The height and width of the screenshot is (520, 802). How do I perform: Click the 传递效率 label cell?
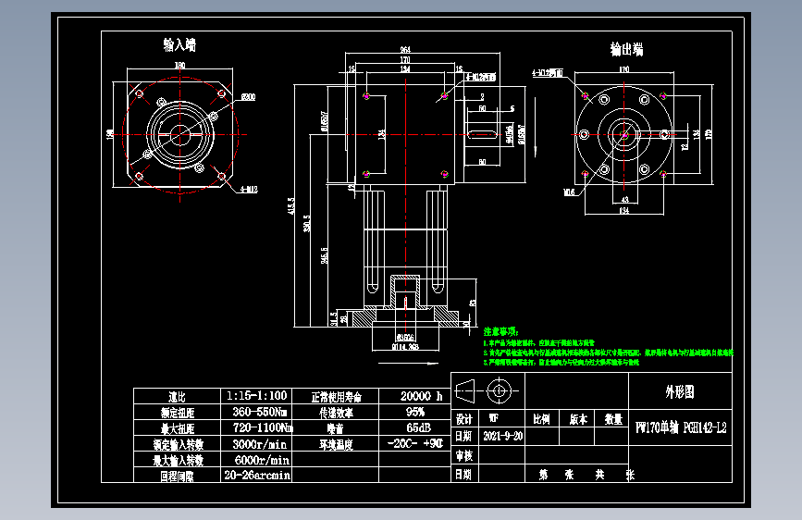click(x=336, y=413)
